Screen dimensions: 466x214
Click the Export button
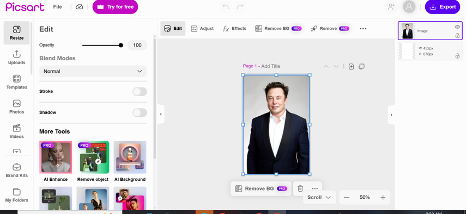click(x=443, y=7)
